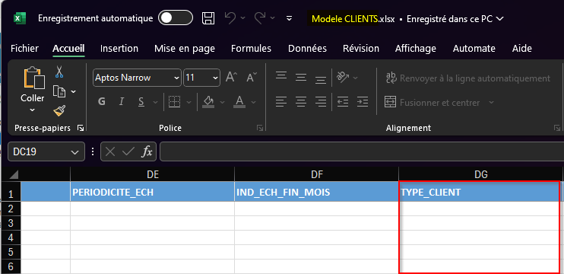Open the borders options dropdown arrow

click(x=189, y=103)
